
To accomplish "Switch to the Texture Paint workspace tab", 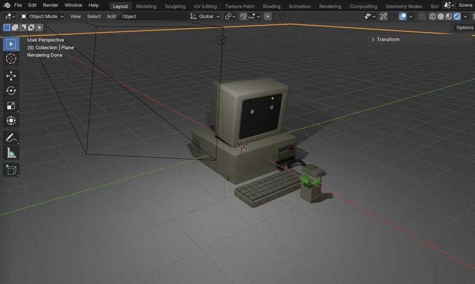I will [x=240, y=7].
